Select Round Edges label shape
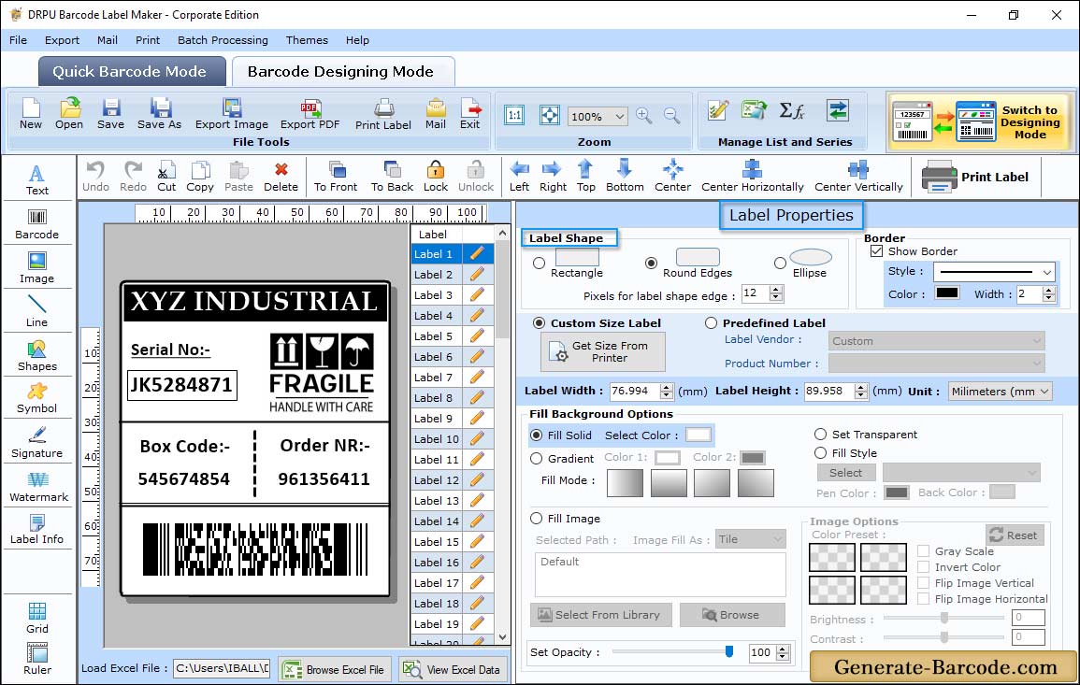Viewport: 1080px width, 685px height. click(x=651, y=263)
